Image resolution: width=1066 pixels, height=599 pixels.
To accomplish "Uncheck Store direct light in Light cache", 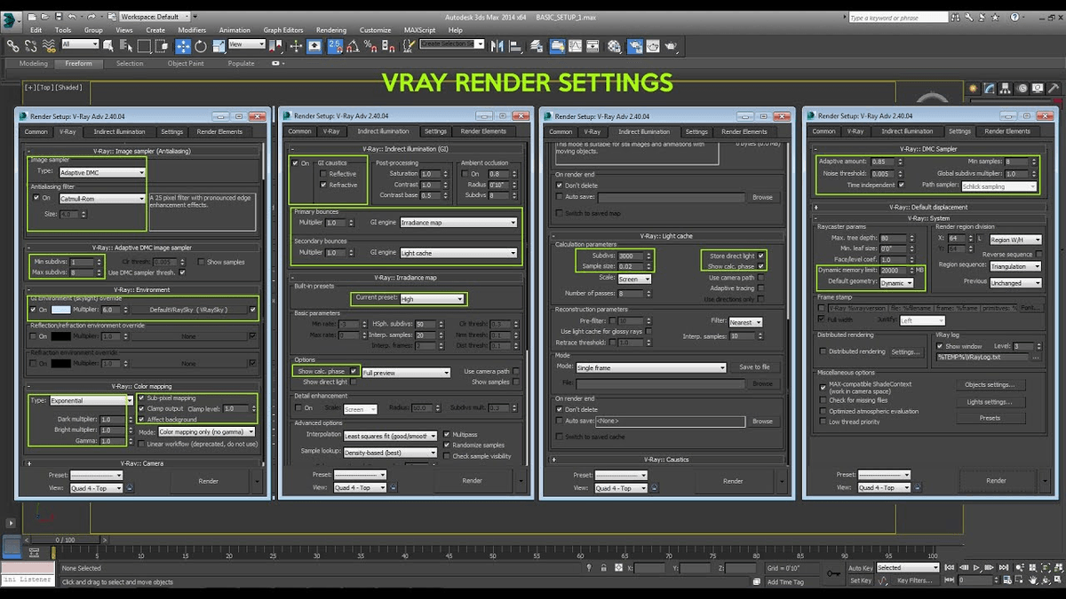I will (761, 256).
